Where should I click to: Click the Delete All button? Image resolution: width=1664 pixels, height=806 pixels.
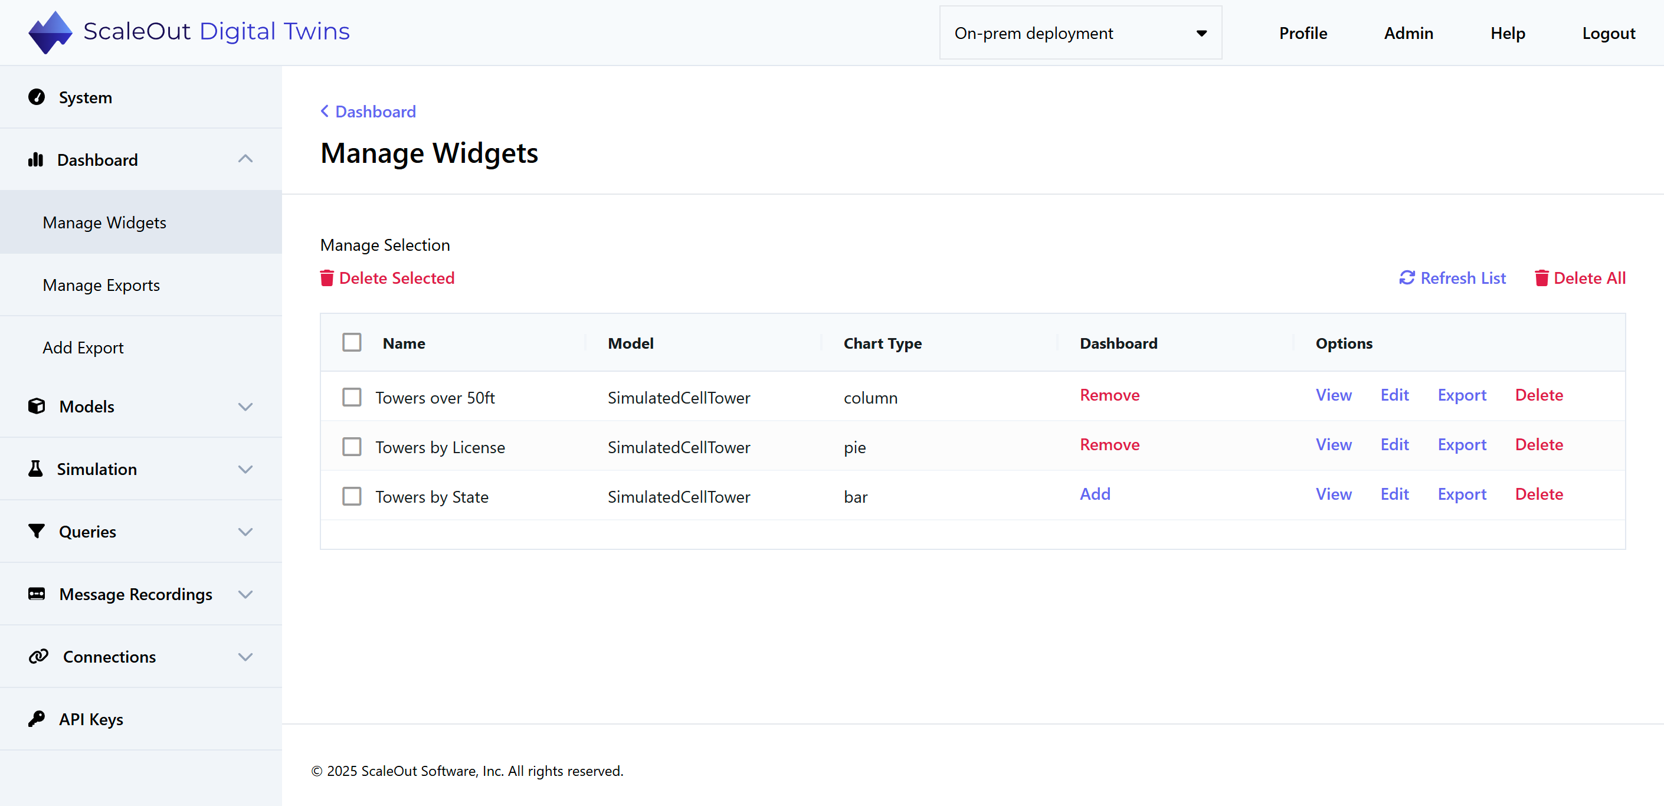coord(1580,278)
